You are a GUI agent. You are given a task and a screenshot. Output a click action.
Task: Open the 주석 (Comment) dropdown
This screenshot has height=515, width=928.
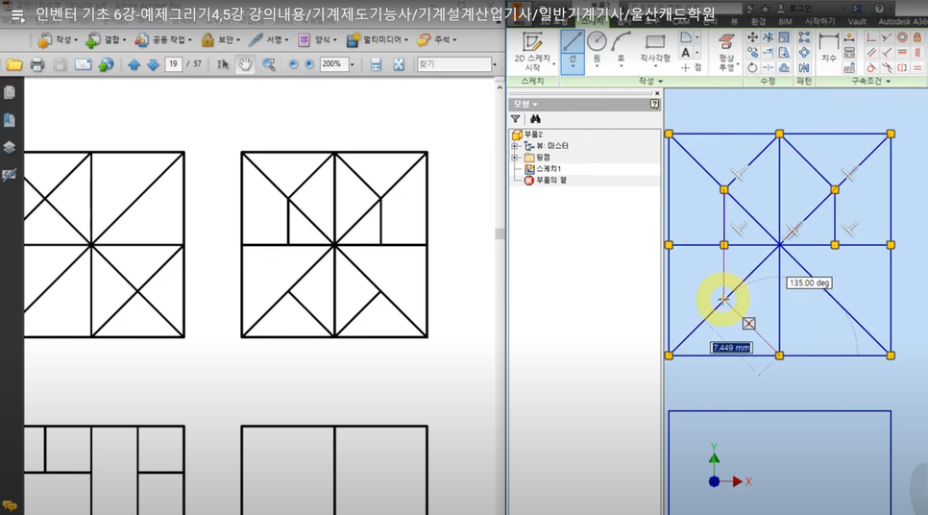(435, 39)
